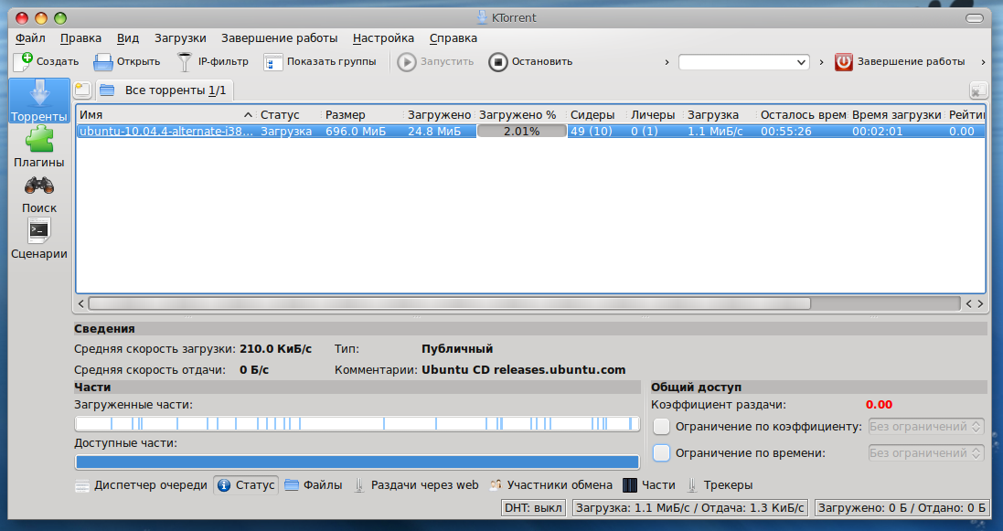Select the ubuntu-10.04.4-alternate torrent row
1003x531 pixels.
click(530, 132)
